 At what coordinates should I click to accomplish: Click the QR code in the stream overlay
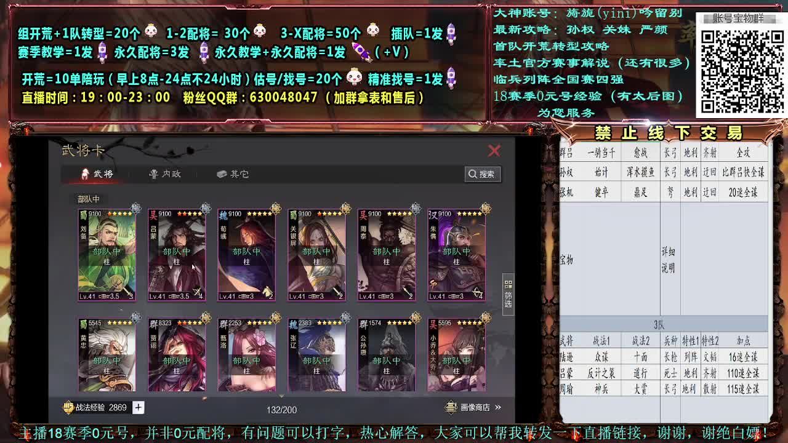click(741, 71)
